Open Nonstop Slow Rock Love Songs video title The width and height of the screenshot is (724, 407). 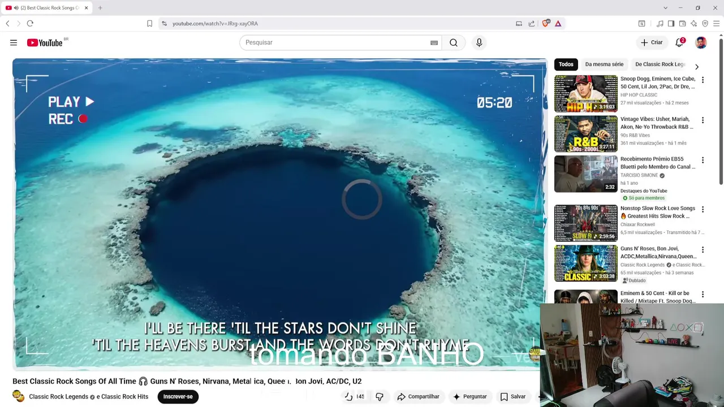click(658, 212)
